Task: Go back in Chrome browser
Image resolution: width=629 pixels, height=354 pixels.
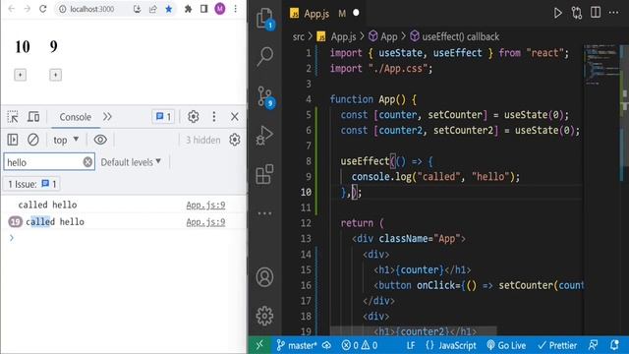Action: [12, 9]
